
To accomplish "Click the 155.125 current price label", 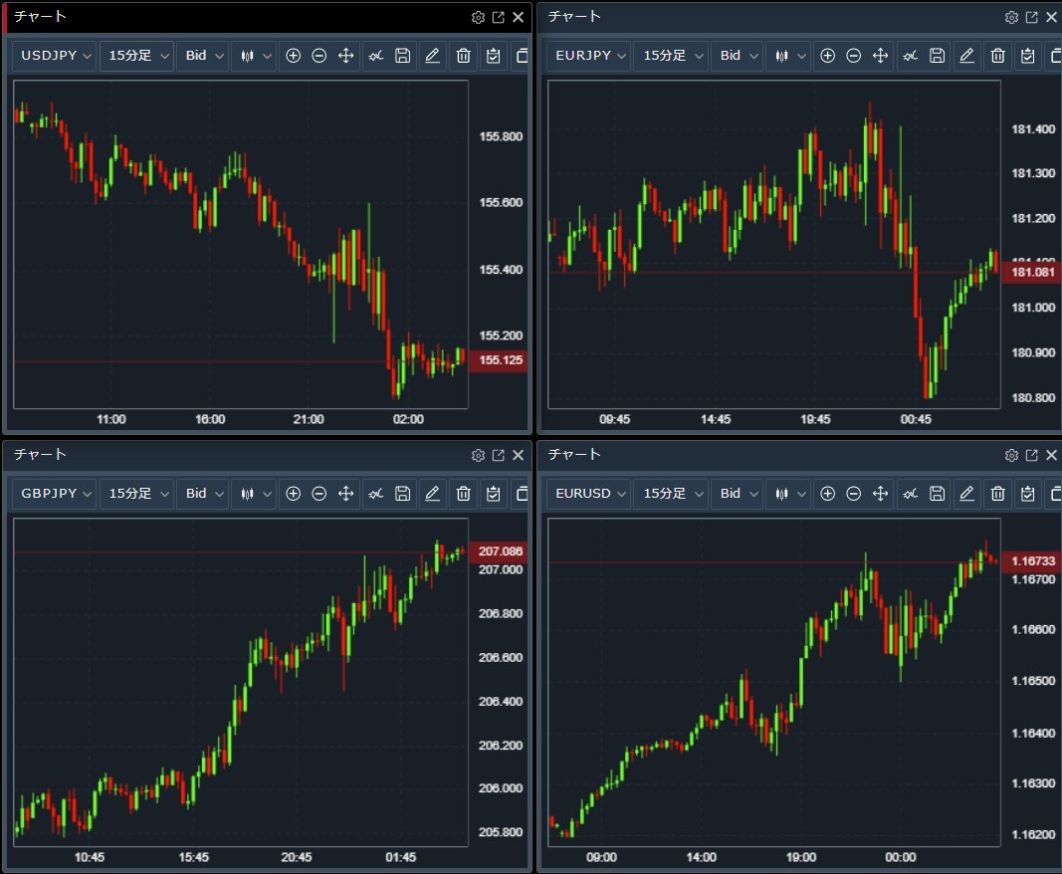I will pos(501,360).
